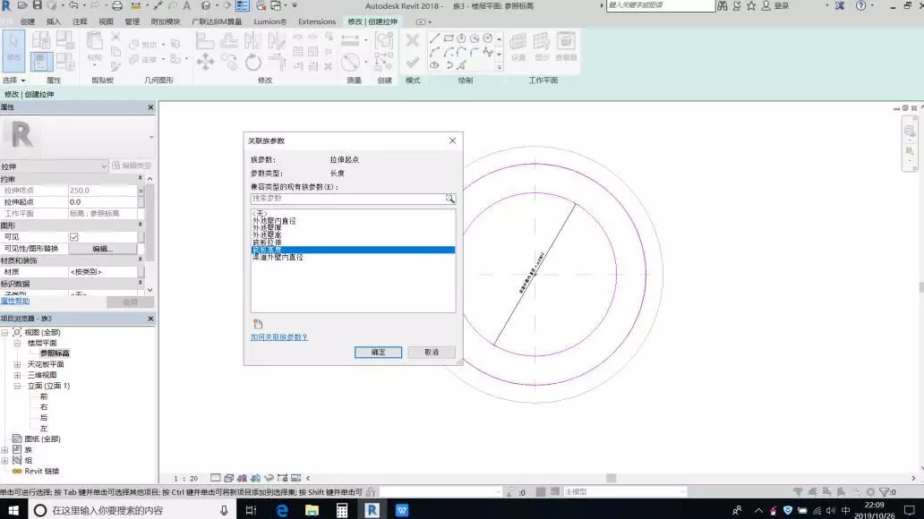Click the 取消 button in the dialog
This screenshot has height=519, width=924.
(432, 353)
